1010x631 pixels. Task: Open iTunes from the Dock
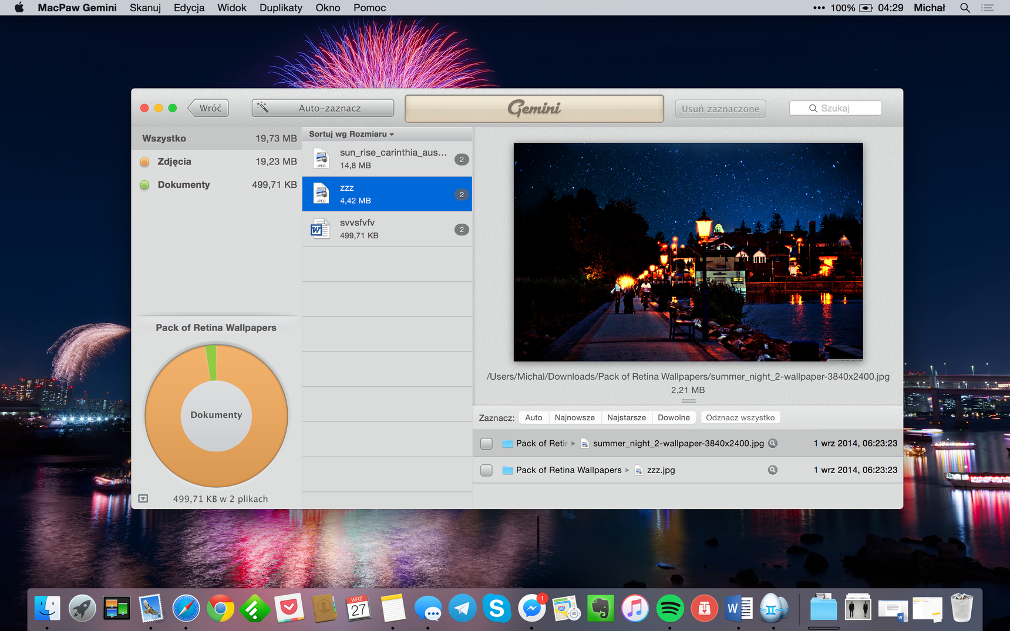click(x=635, y=609)
